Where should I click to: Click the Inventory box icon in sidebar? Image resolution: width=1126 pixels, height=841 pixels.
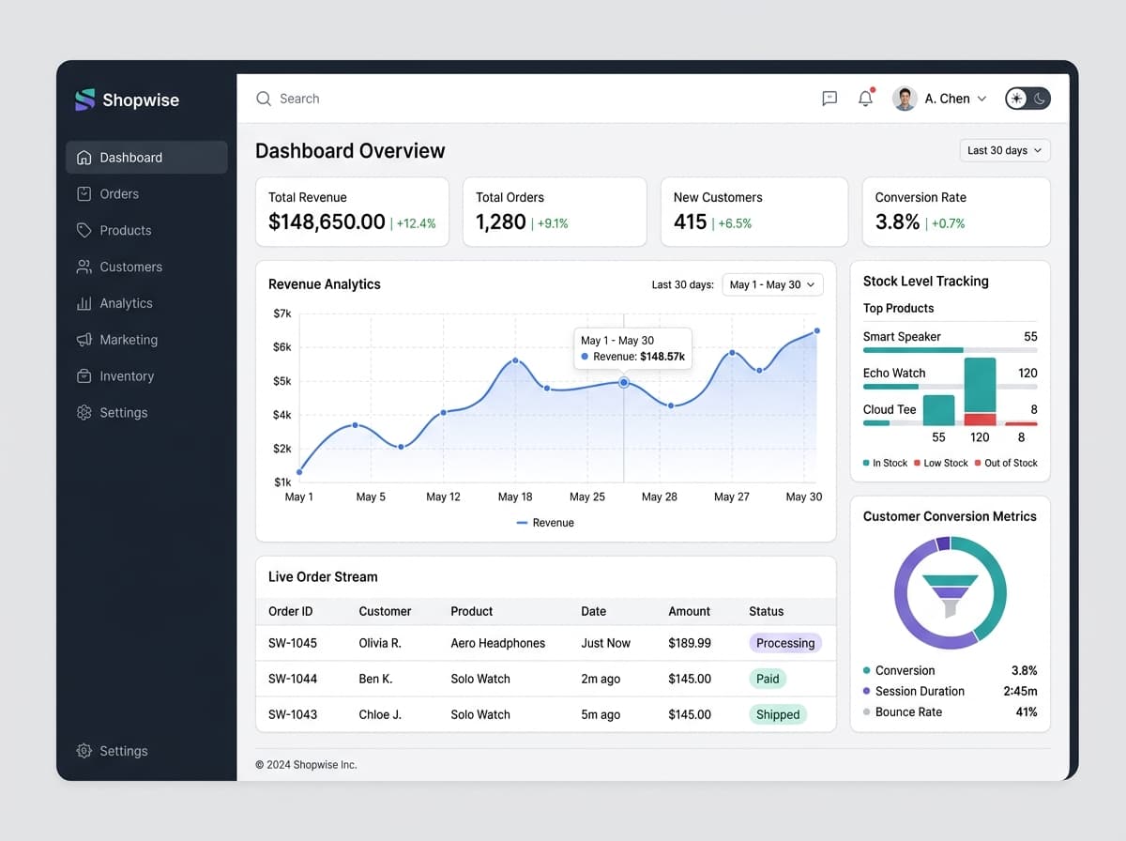(84, 376)
